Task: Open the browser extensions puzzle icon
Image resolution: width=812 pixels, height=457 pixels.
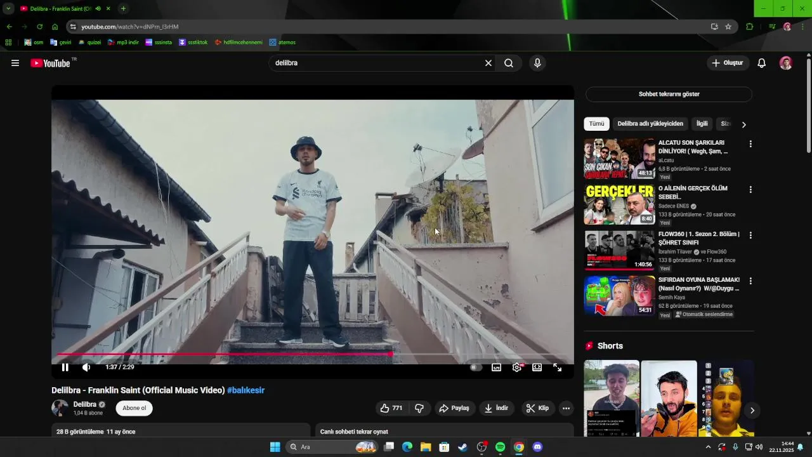Action: pyautogui.click(x=750, y=27)
